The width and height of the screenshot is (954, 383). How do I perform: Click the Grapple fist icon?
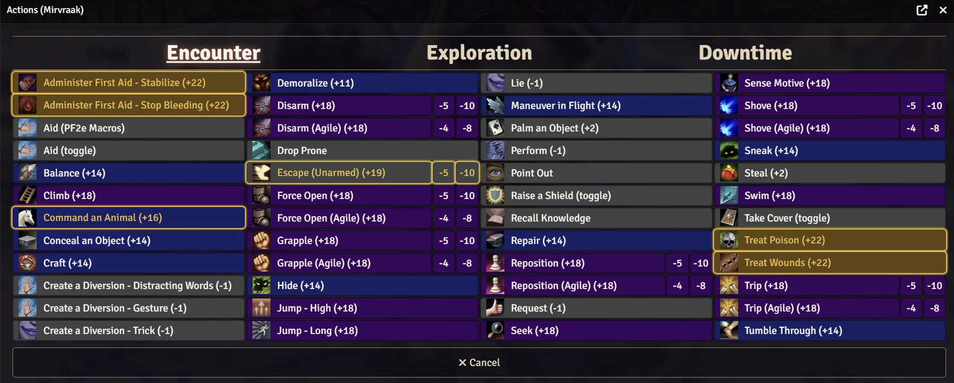pyautogui.click(x=261, y=240)
